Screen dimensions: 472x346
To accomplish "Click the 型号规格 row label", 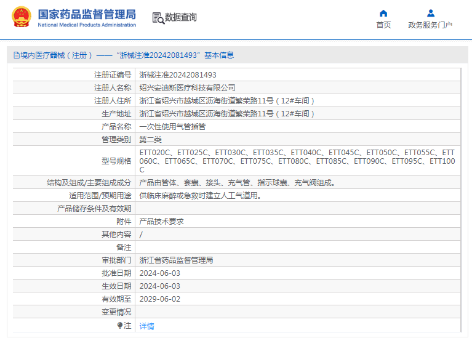I will point(116,161).
